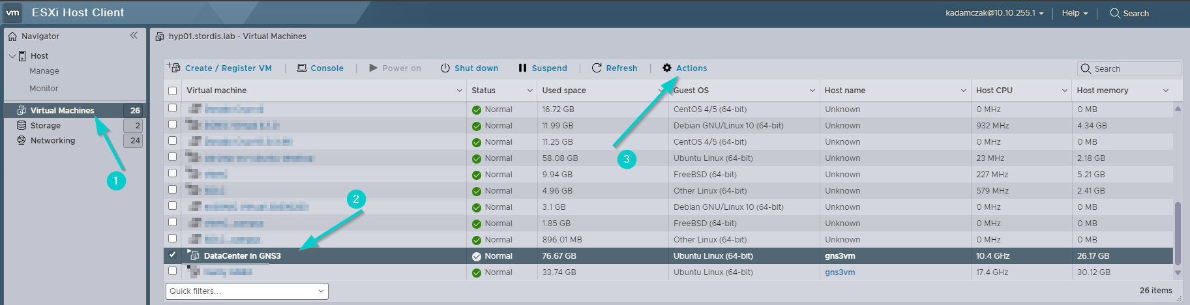Uncheck the DataCenter in GNS3 checkbox
This screenshot has width=1190, height=305.
173,255
